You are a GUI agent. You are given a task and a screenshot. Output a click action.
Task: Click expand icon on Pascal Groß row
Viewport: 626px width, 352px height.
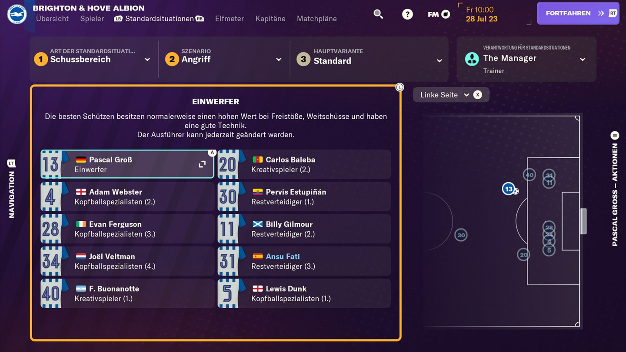202,164
